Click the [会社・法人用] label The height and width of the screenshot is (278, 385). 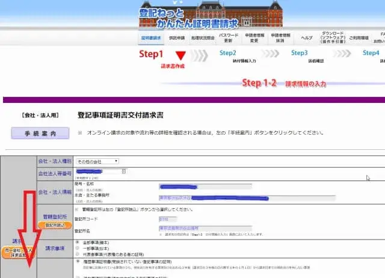click(40, 115)
